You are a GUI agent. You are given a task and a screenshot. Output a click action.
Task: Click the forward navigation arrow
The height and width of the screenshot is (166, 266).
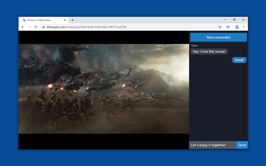(x=29, y=27)
